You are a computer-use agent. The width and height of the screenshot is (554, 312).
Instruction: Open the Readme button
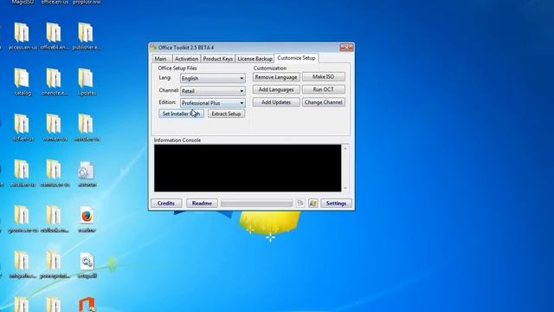tap(202, 204)
